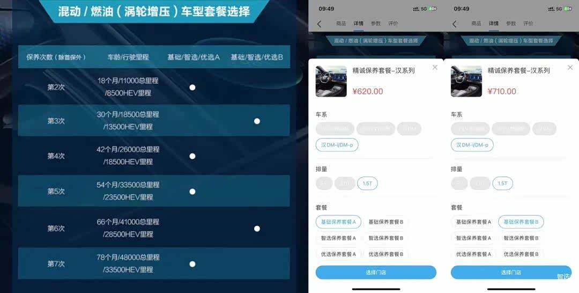Image resolution: width=579 pixels, height=293 pixels.
Task: Open the 评价 tab on the ¥710.00 screen
Action: tap(528, 23)
